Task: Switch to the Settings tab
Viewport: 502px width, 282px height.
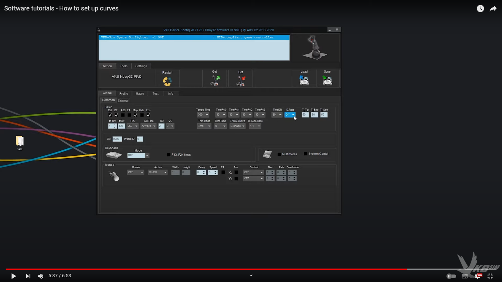Action: pyautogui.click(x=141, y=66)
